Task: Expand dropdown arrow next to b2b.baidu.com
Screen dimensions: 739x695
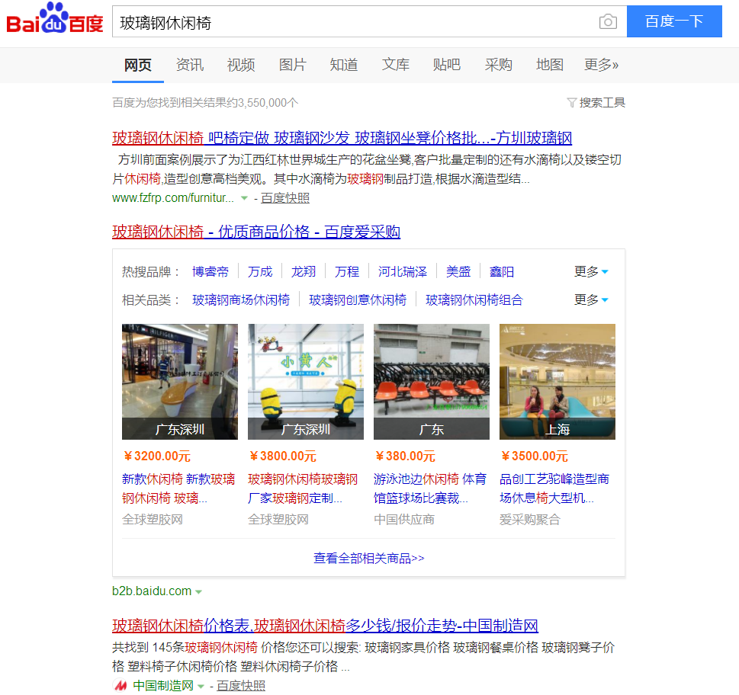Action: click(x=198, y=592)
